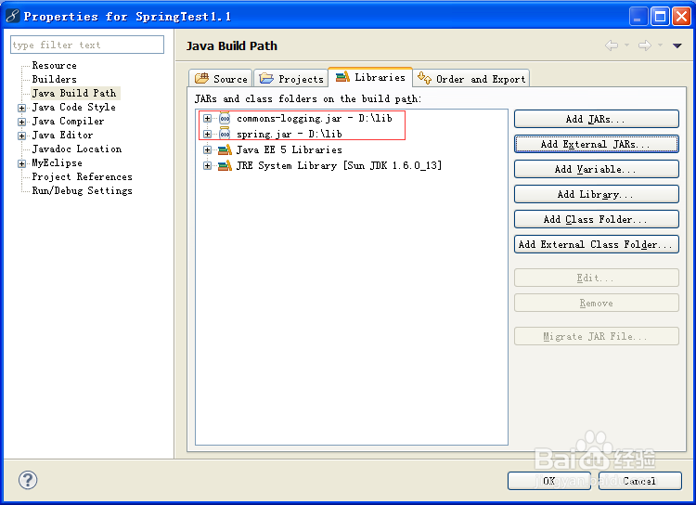The image size is (696, 505).
Task: Expand the JRE System Library node
Action: (207, 165)
